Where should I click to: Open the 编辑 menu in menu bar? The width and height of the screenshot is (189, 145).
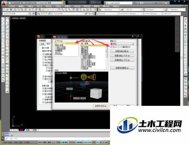click(x=21, y=6)
